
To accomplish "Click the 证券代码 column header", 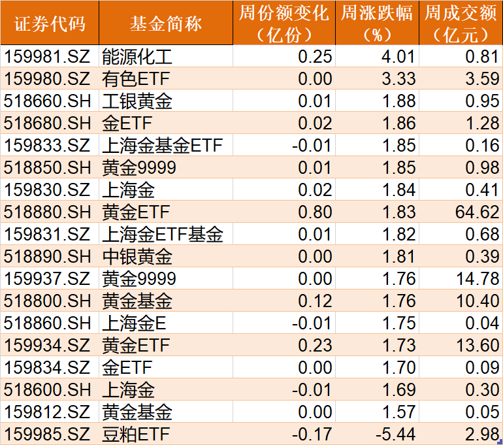I will (x=50, y=23).
